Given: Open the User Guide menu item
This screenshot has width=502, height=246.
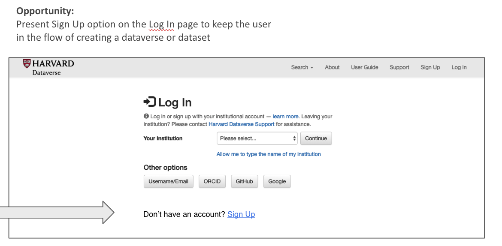Looking at the screenshot, I should click(364, 67).
